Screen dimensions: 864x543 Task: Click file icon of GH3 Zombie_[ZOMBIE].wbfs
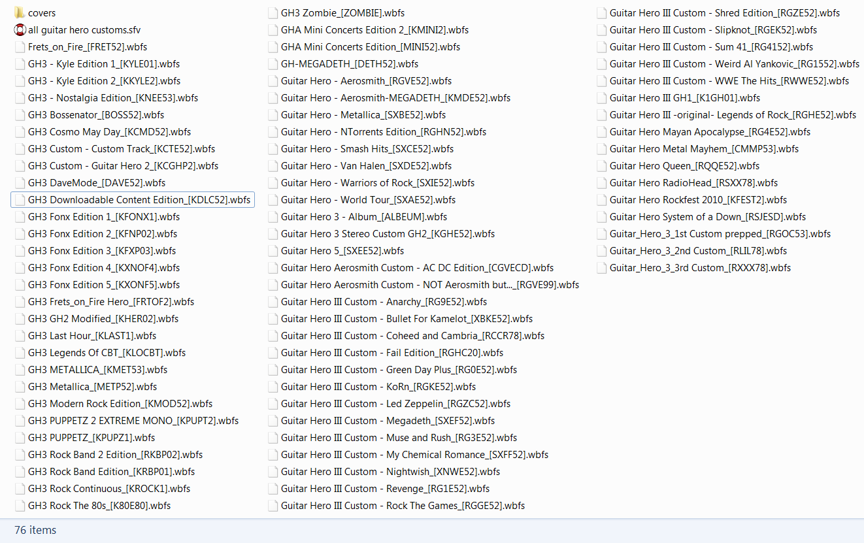click(273, 13)
